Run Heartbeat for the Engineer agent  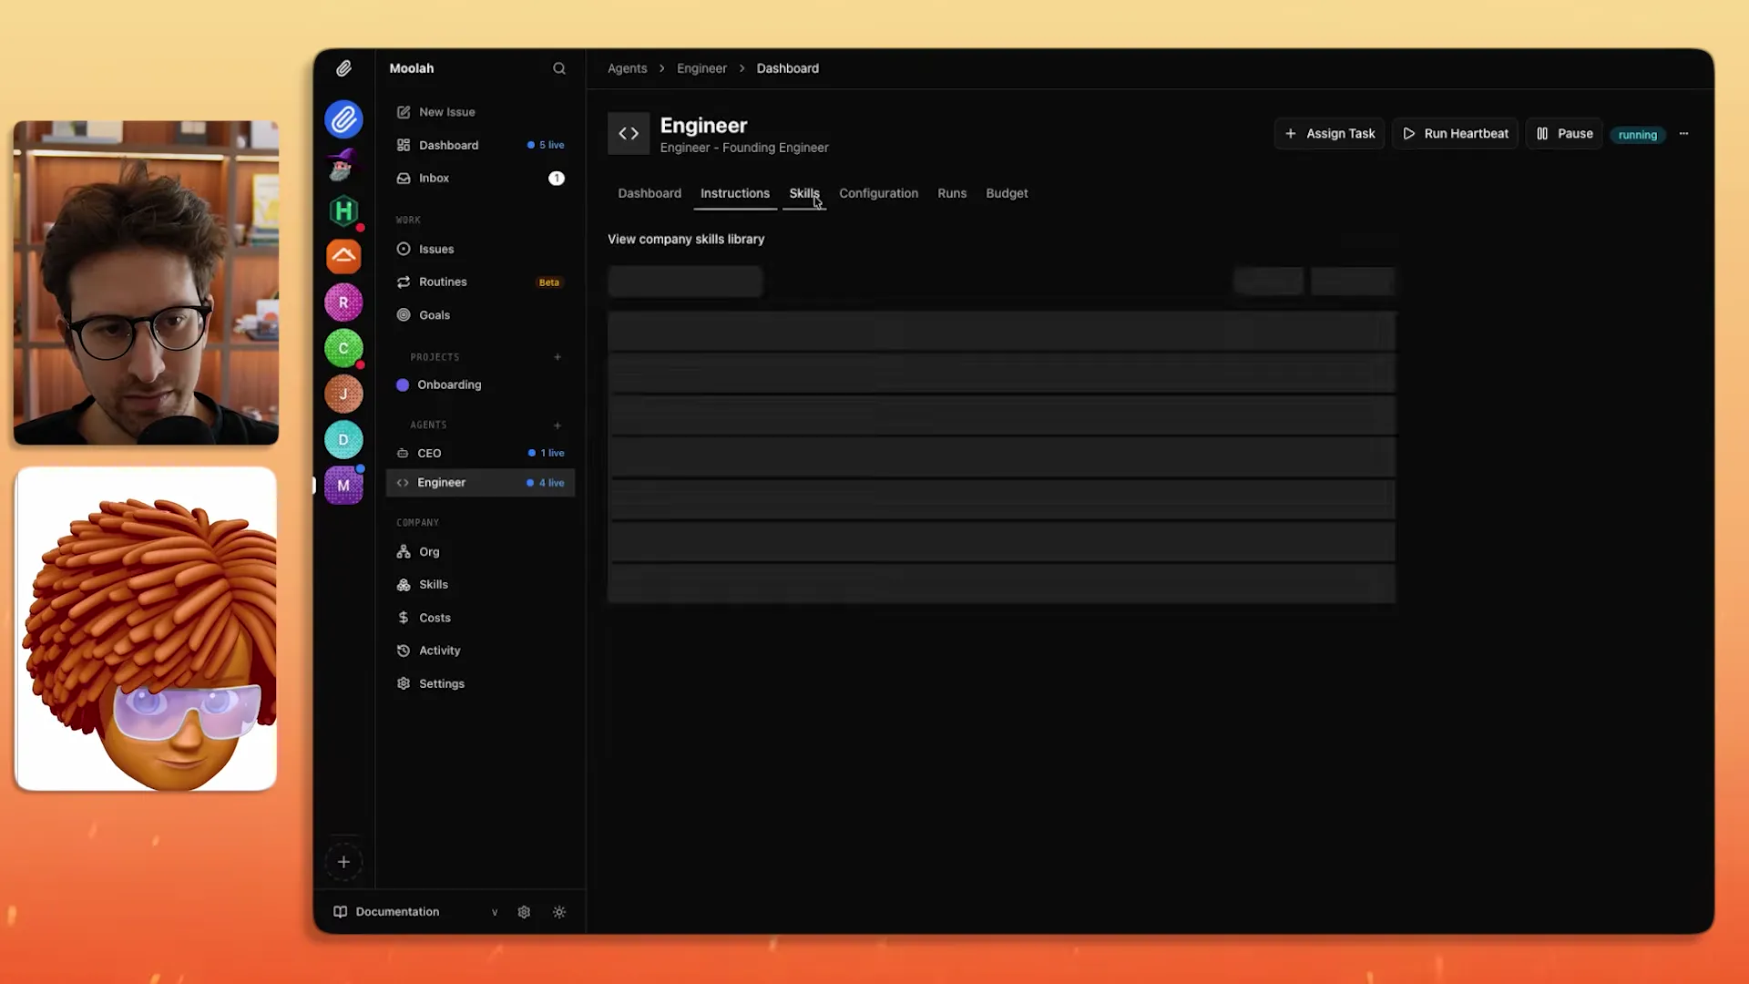1455,133
